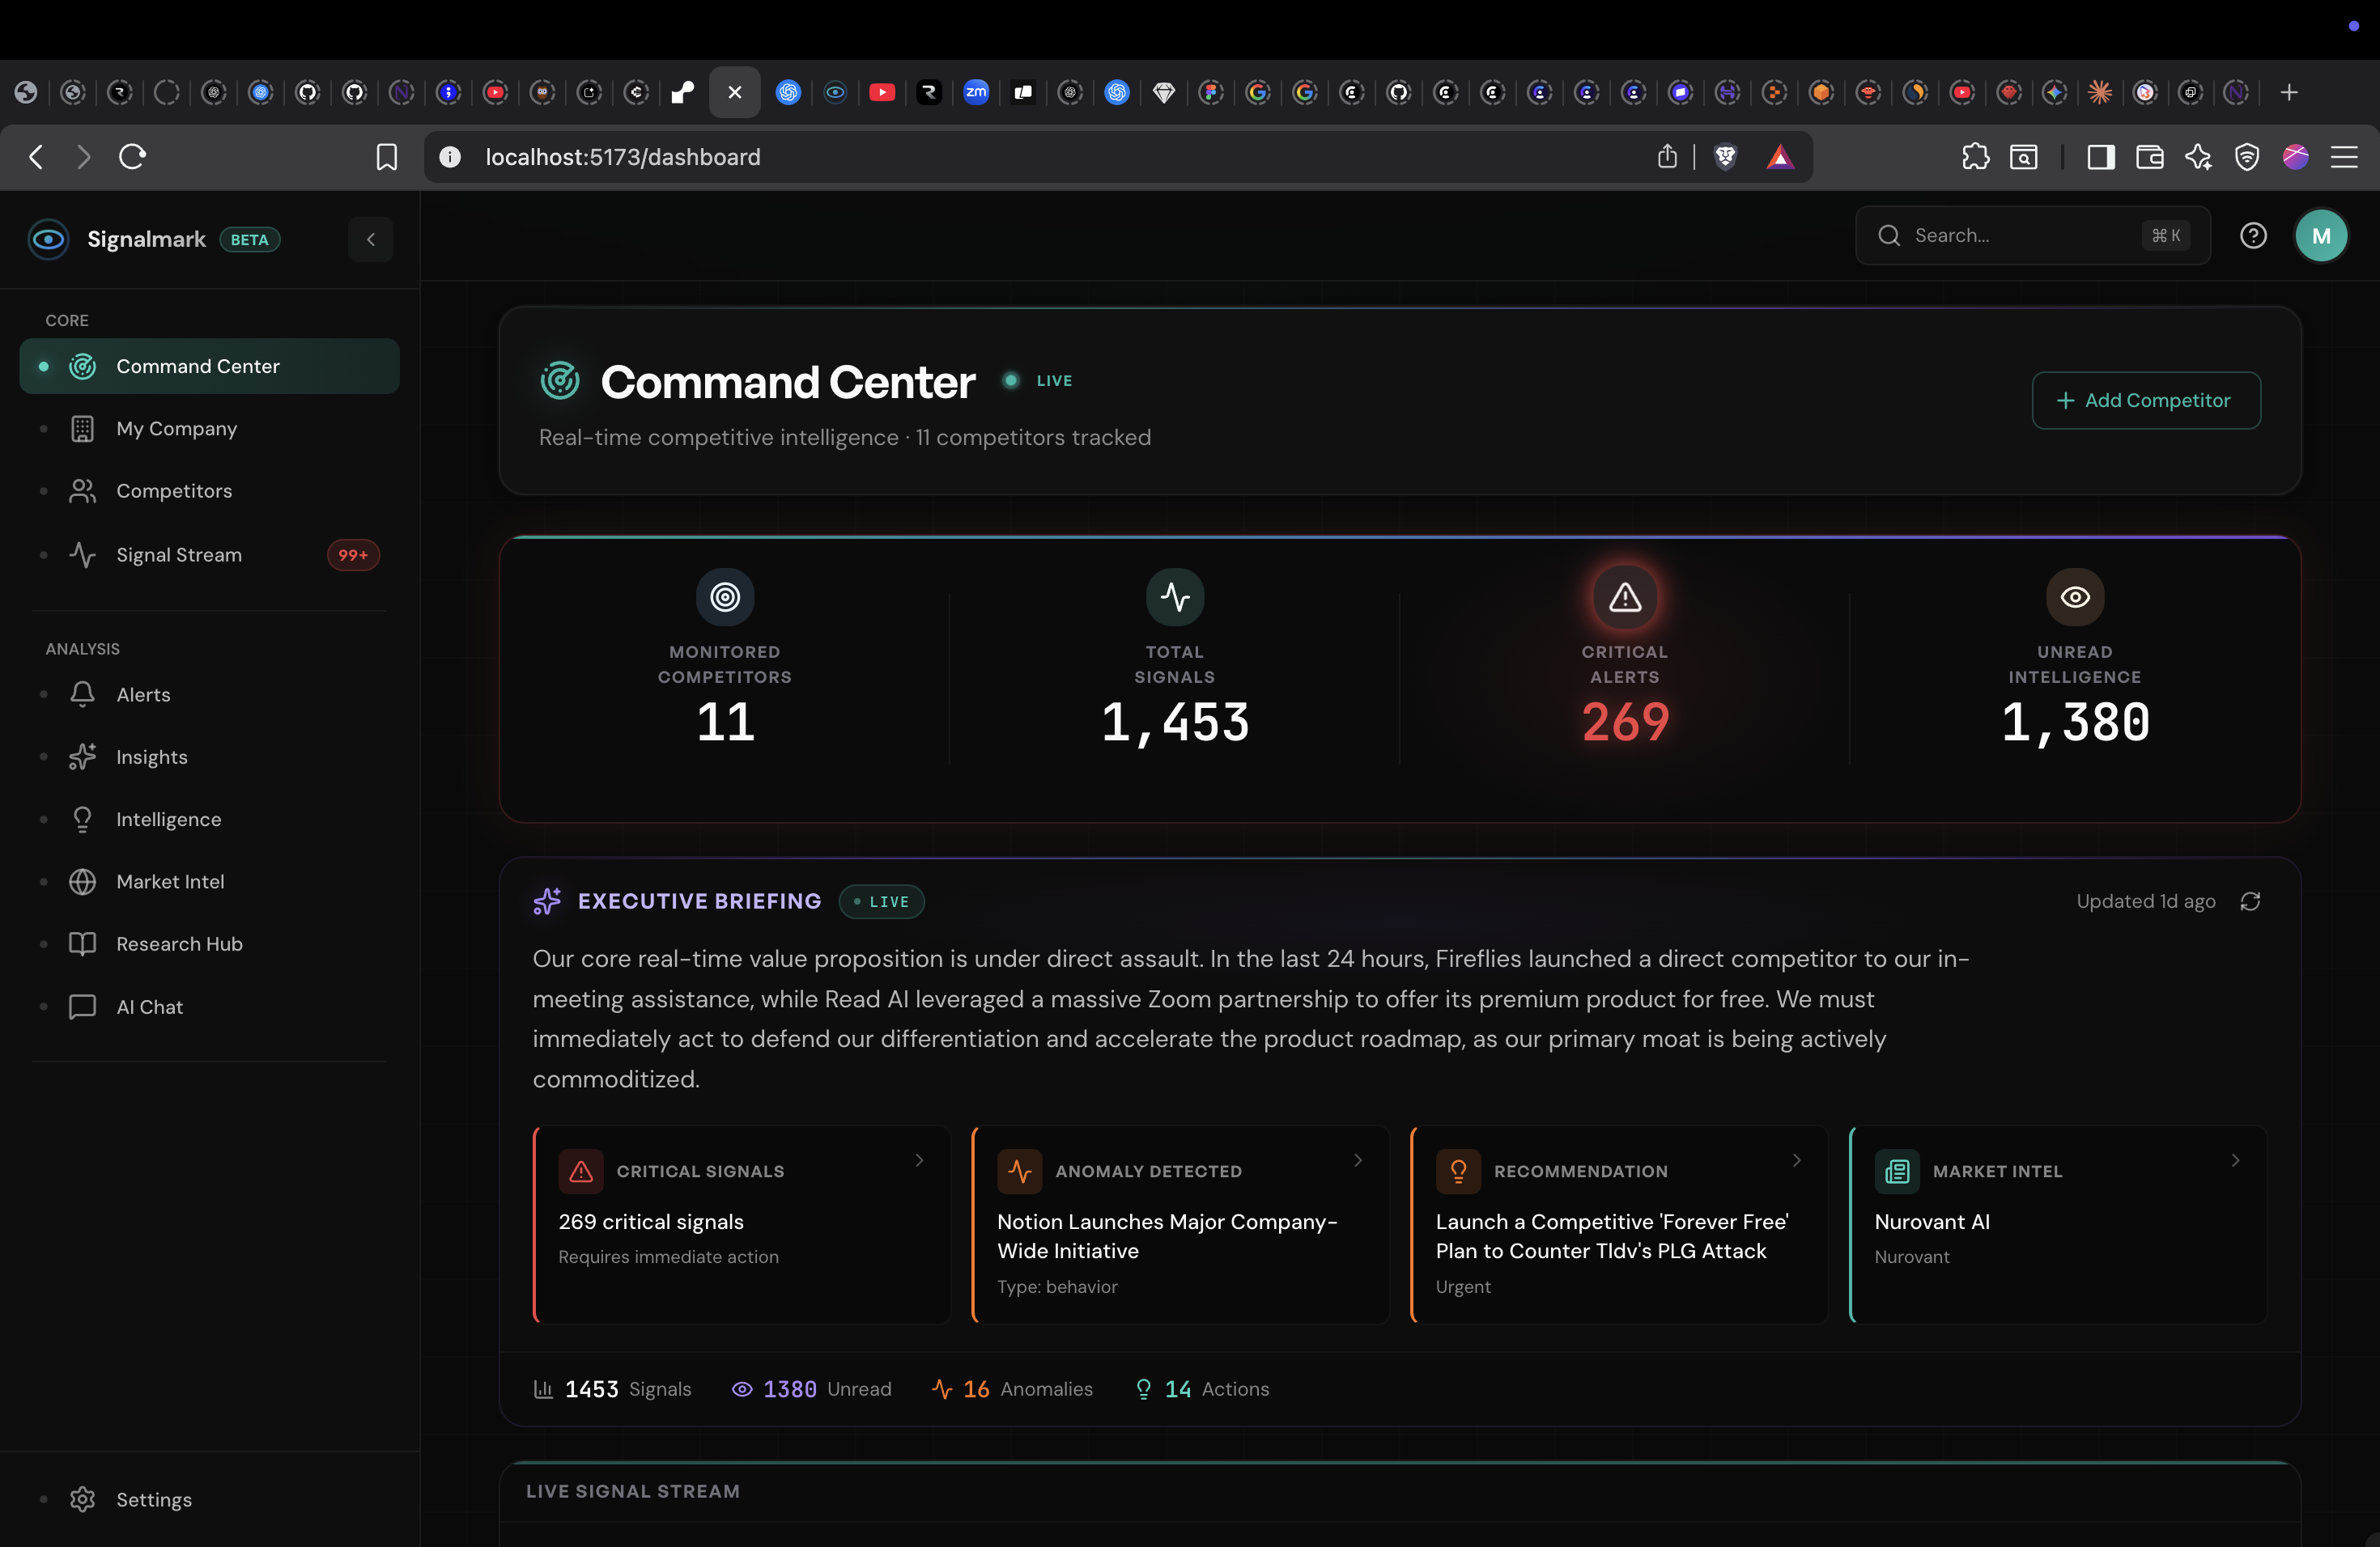This screenshot has height=1547, width=2380.
Task: Select the Signal Stream waveform icon
Action: pyautogui.click(x=81, y=555)
